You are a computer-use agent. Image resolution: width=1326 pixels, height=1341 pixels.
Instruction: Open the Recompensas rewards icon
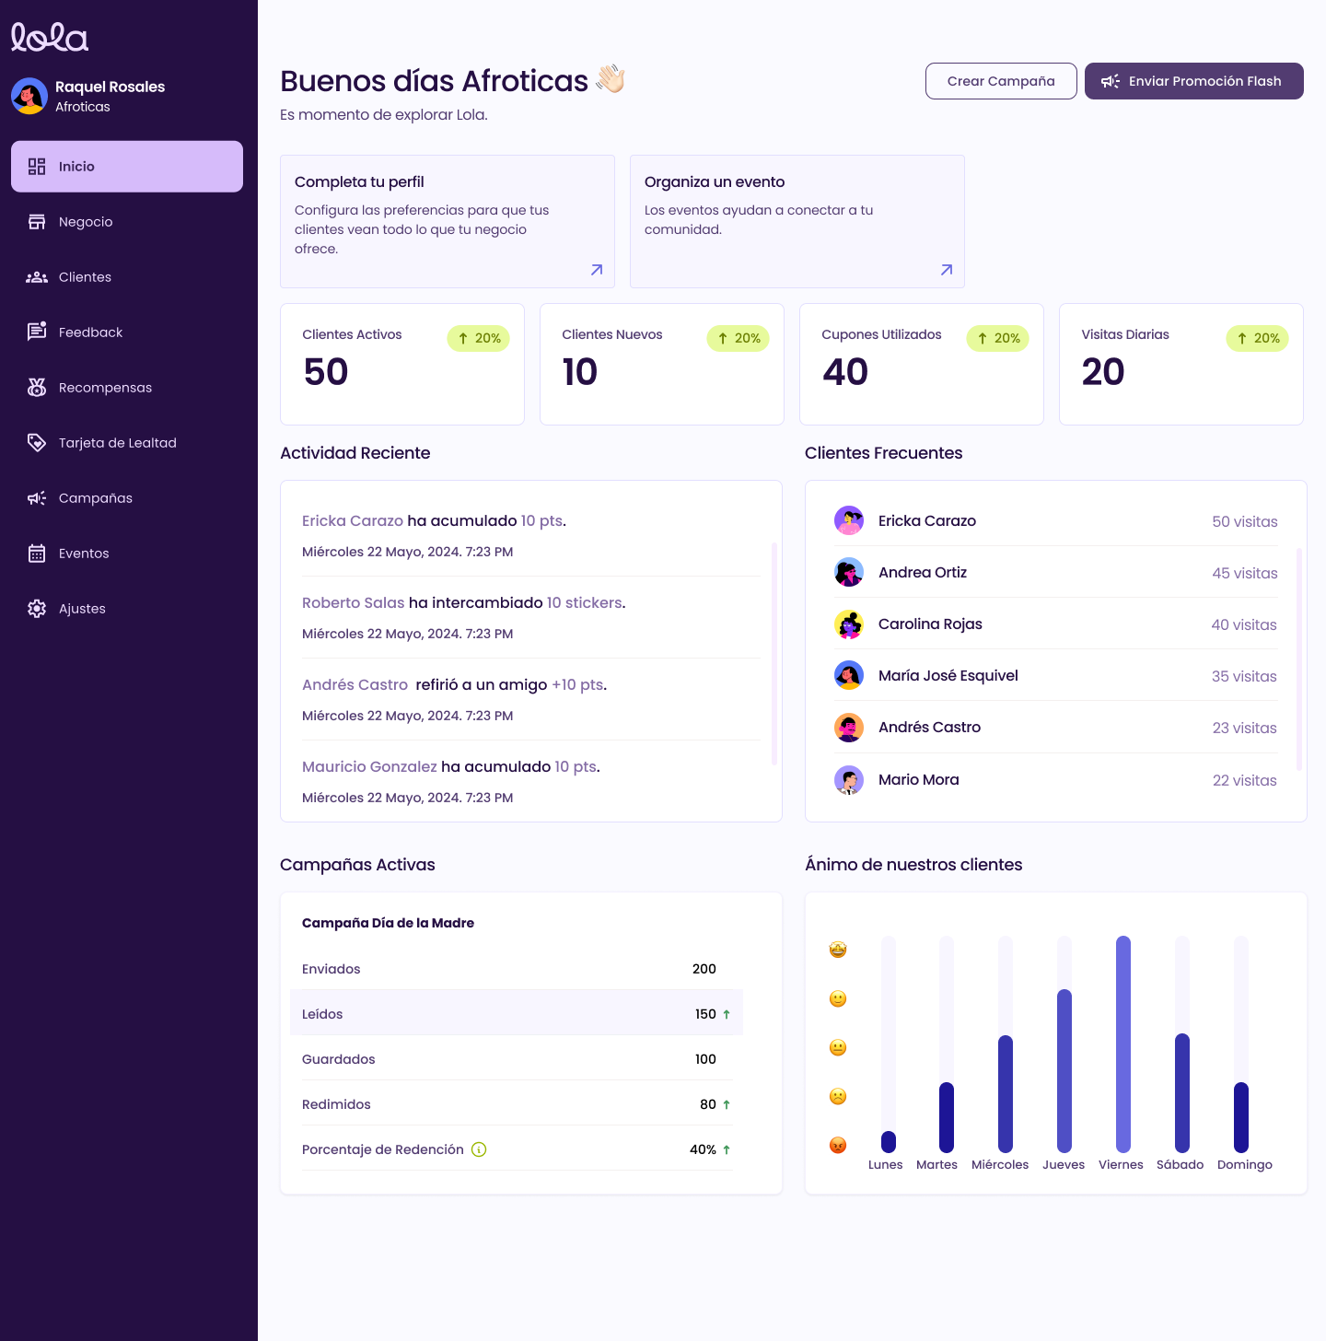37,387
